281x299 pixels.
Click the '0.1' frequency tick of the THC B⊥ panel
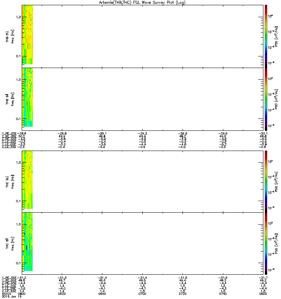(x=18, y=201)
